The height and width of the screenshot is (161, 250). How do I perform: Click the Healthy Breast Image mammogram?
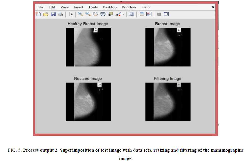click(89, 47)
